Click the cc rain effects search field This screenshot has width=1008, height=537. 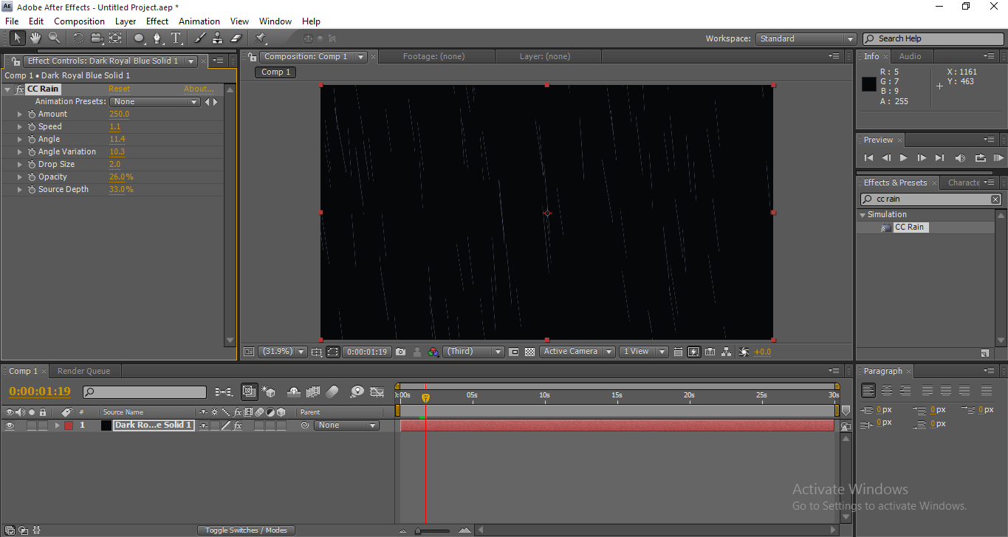coord(930,199)
